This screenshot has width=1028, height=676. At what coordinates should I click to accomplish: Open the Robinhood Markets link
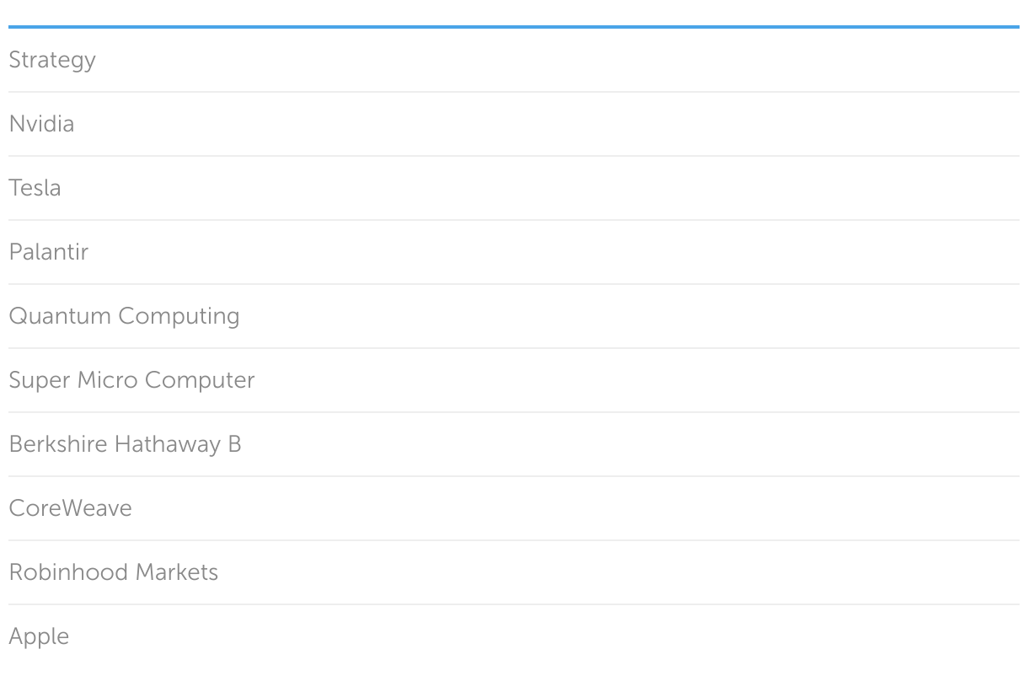click(113, 572)
